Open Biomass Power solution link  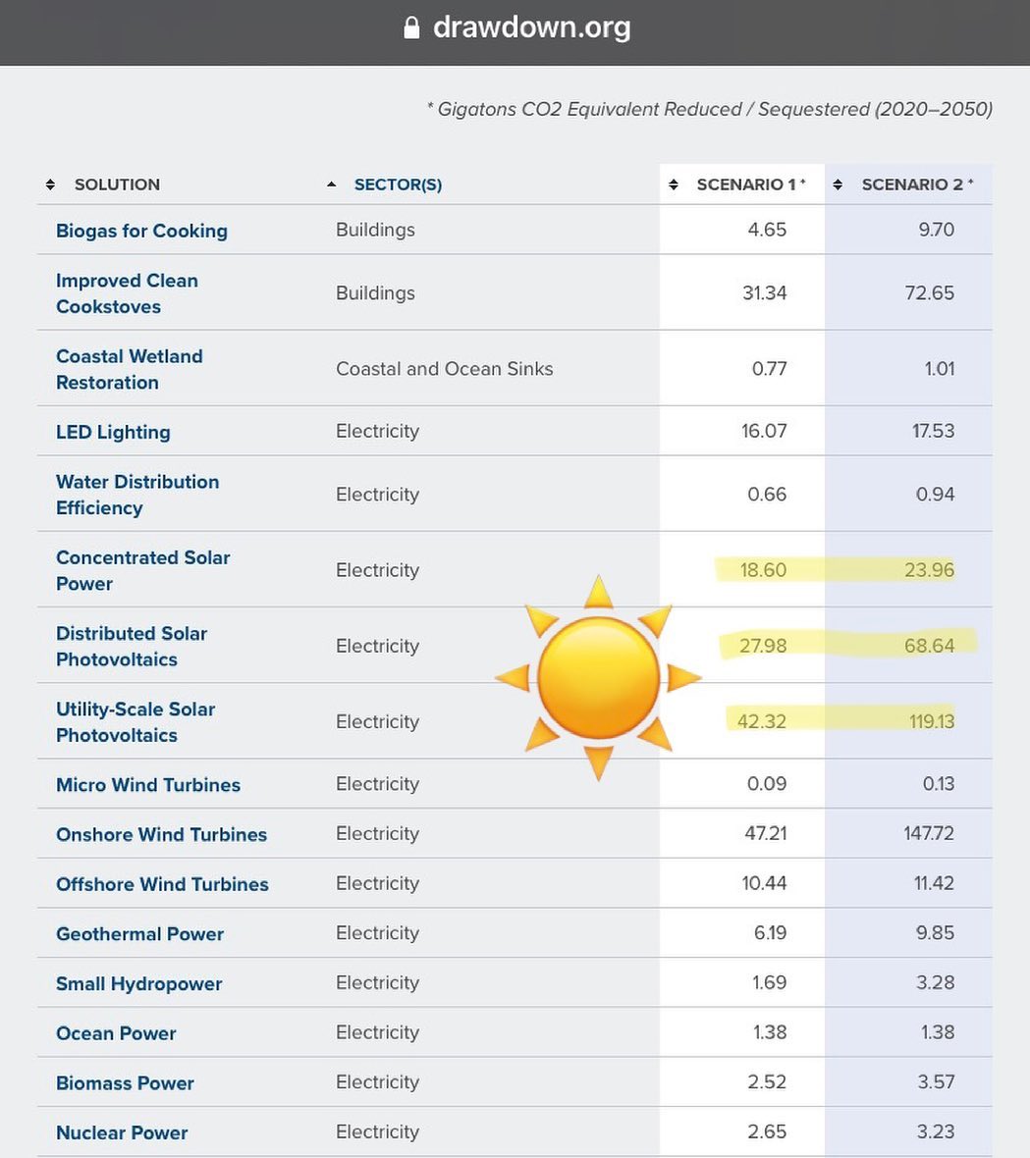click(x=125, y=1082)
